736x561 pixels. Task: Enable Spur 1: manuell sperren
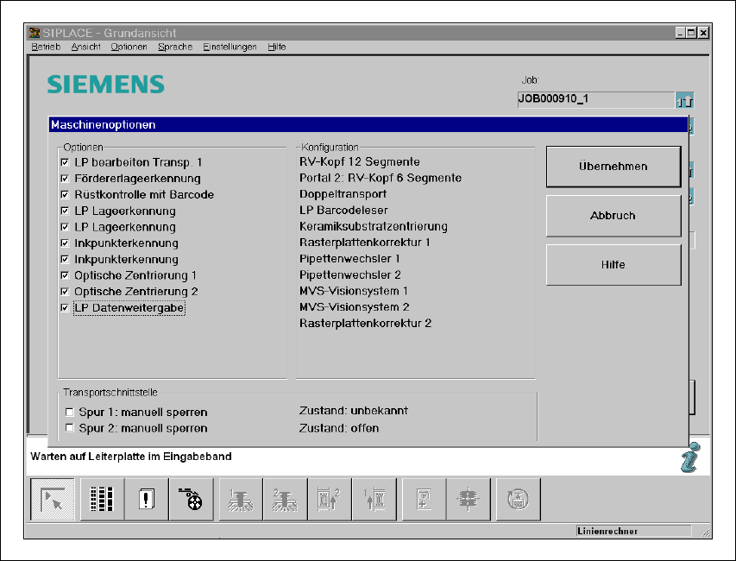tap(70, 413)
